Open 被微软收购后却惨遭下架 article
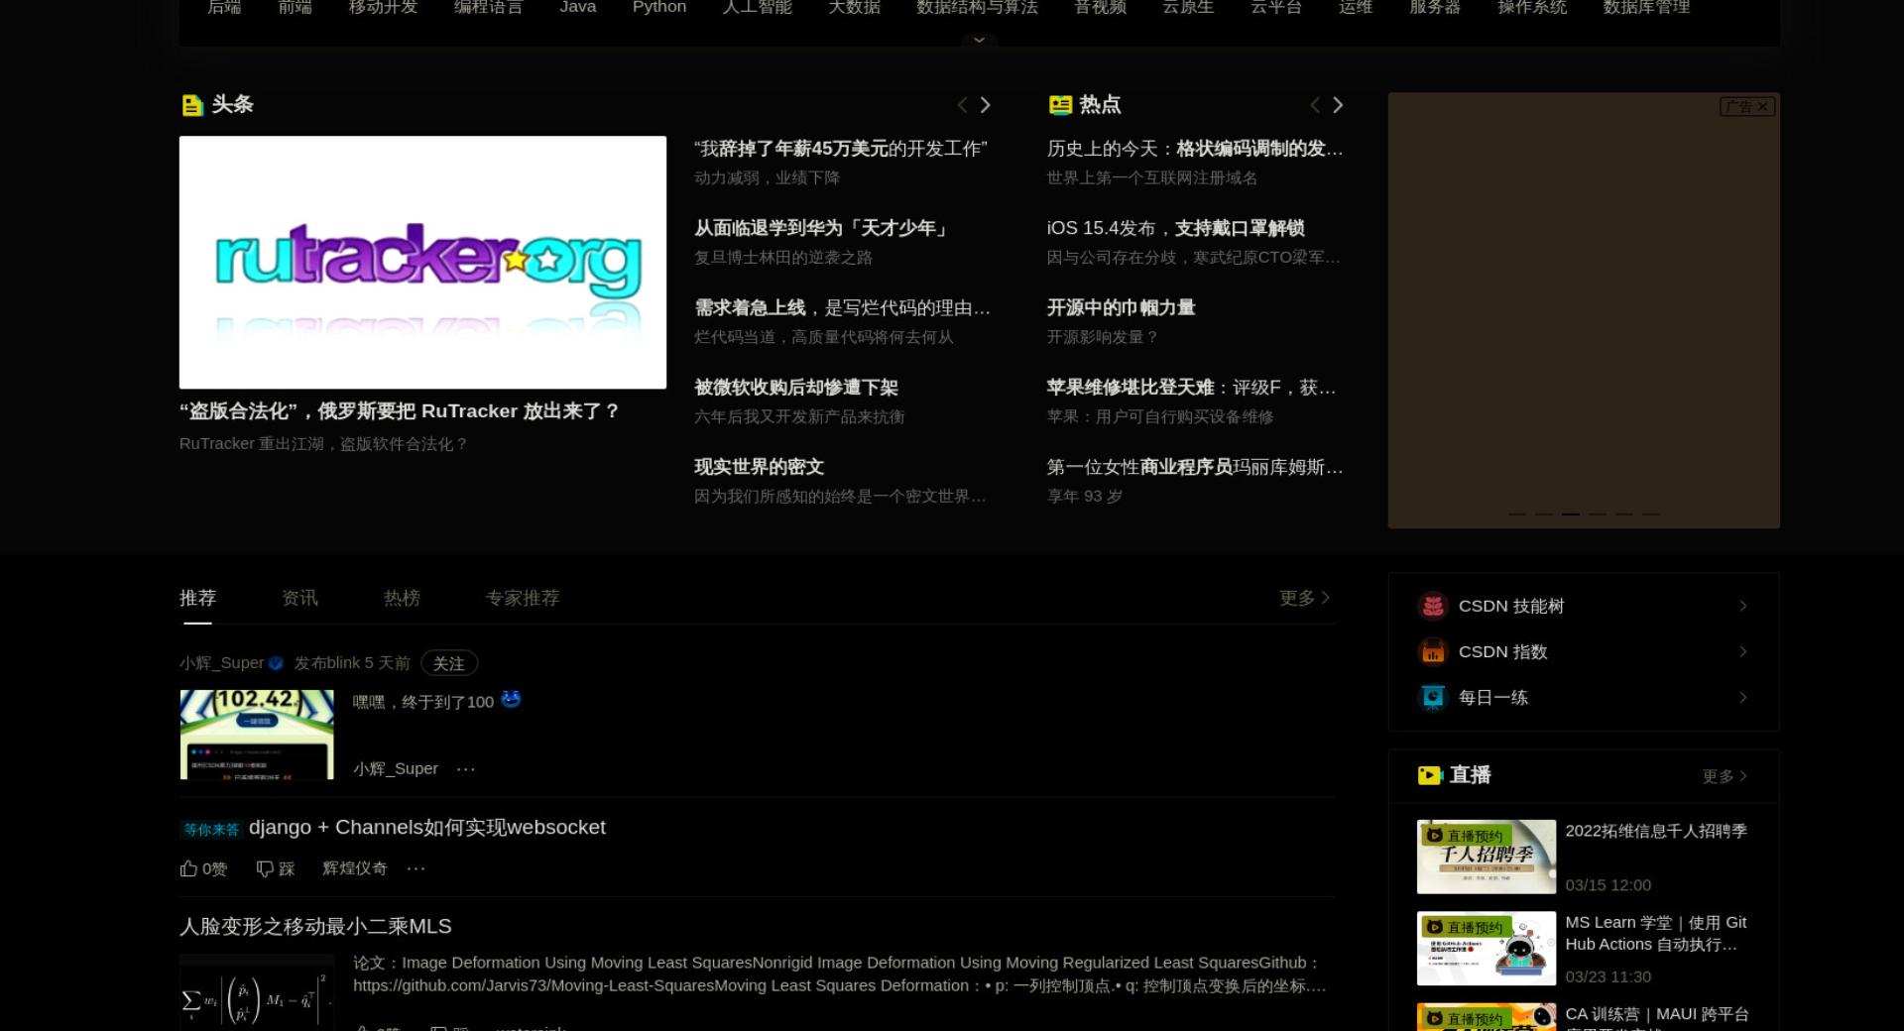Image resolution: width=1904 pixels, height=1031 pixels. click(x=796, y=388)
